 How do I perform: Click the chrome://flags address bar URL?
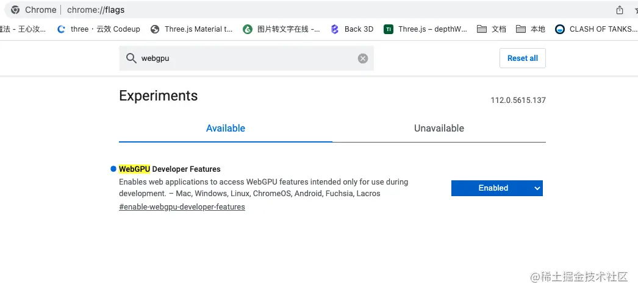click(x=96, y=10)
